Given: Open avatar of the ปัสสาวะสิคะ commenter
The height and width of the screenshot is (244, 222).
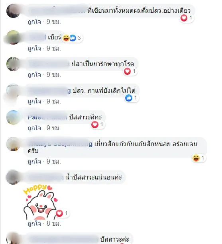Looking at the screenshot, I should tap(13, 117).
